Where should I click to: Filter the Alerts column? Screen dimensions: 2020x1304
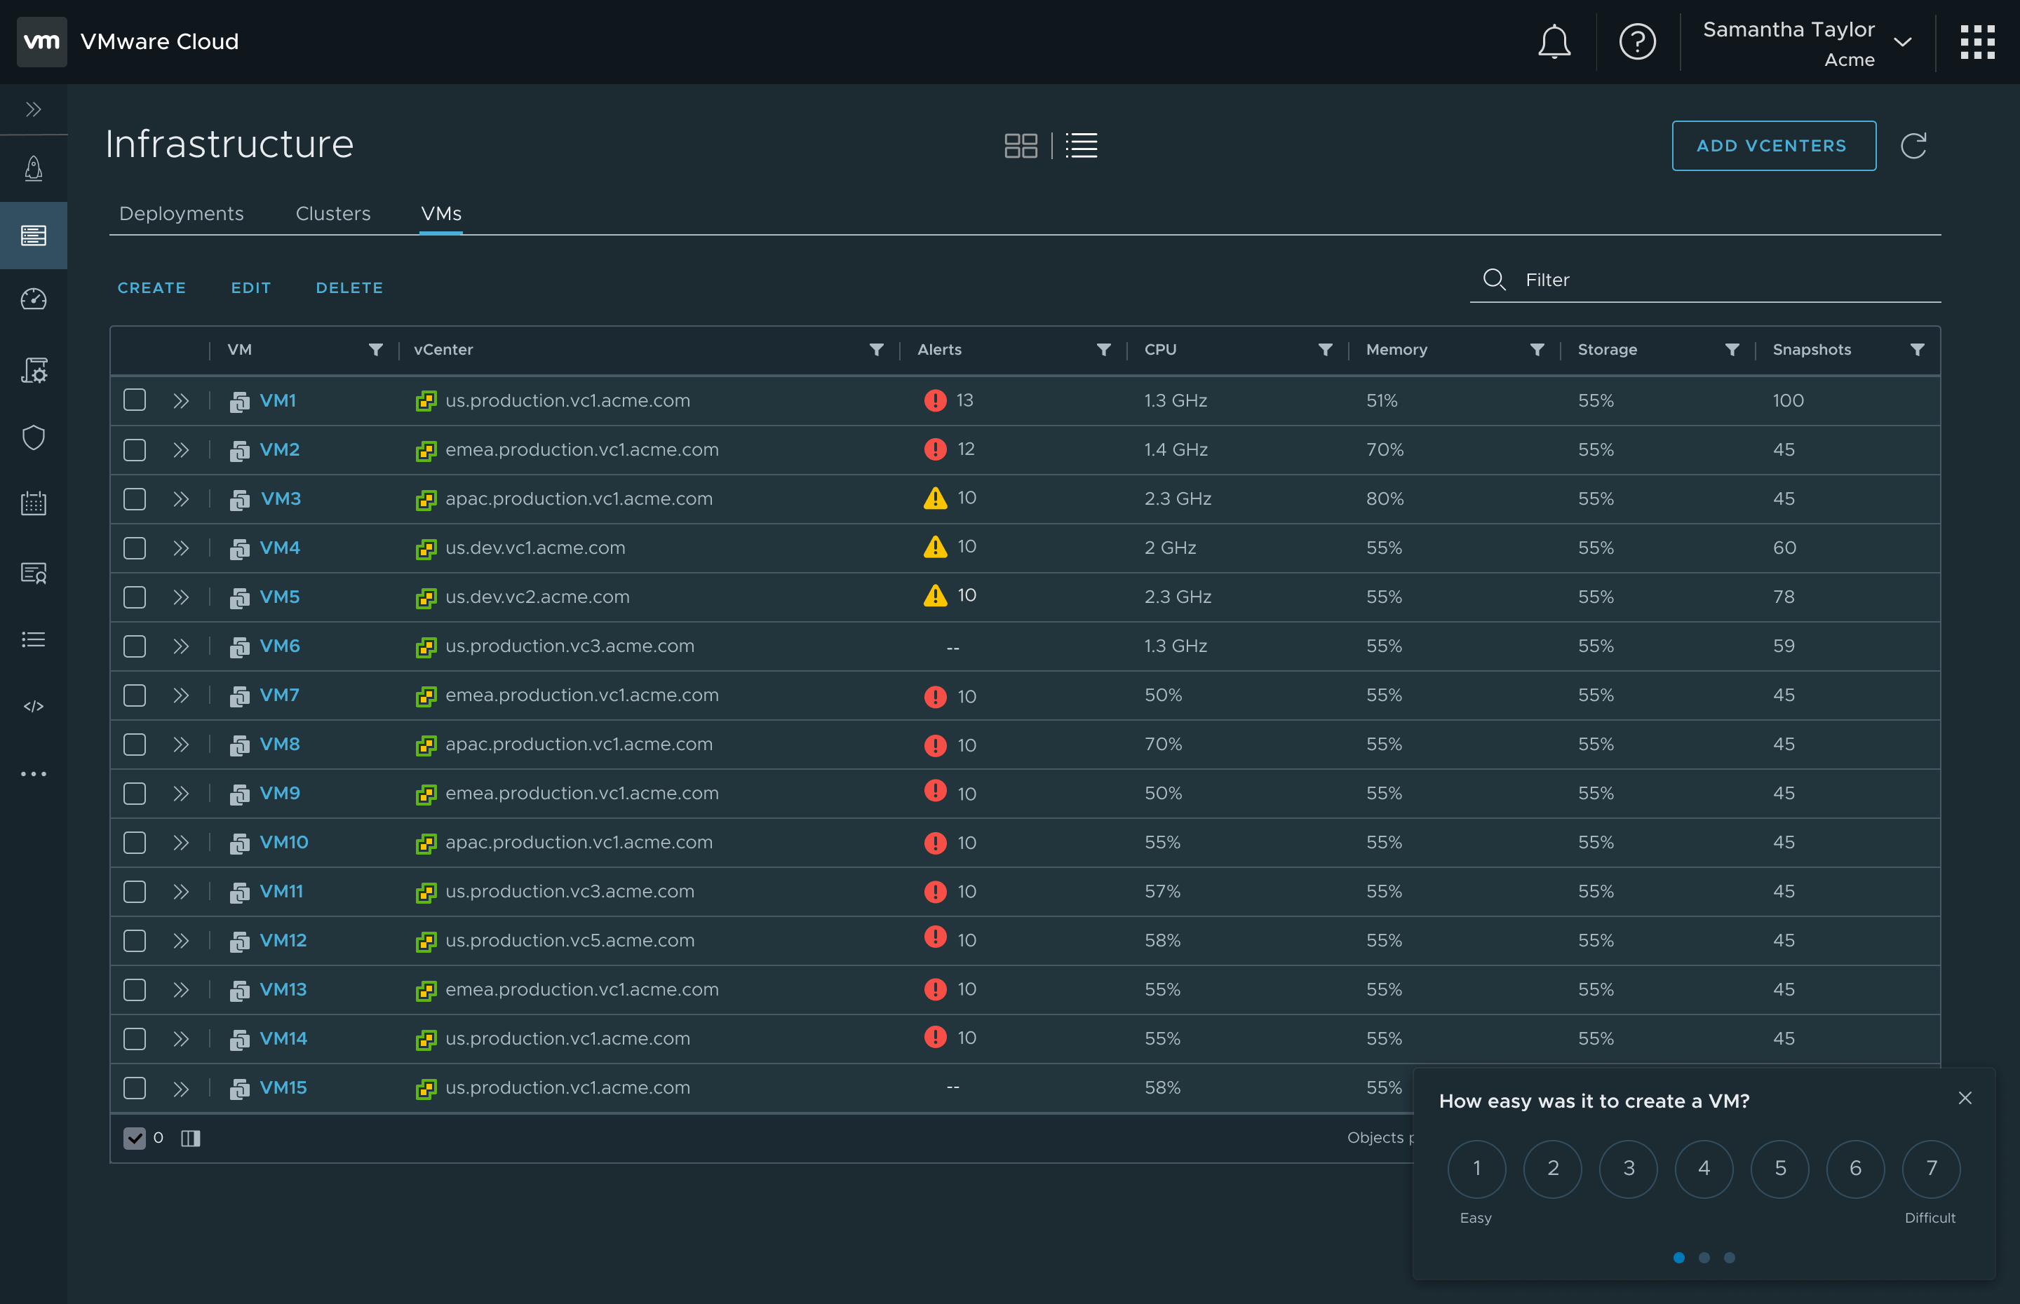pos(1103,350)
